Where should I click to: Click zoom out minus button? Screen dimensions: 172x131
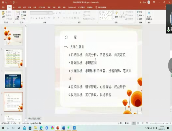pos(150,123)
